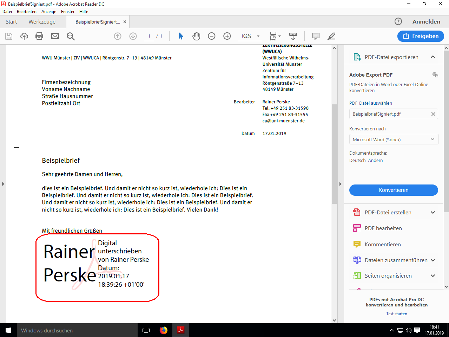The image size is (449, 337).
Task: Collapse the PDF-Datei exportieren section
Action: click(x=433, y=57)
